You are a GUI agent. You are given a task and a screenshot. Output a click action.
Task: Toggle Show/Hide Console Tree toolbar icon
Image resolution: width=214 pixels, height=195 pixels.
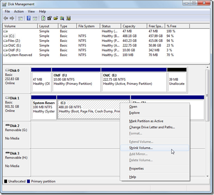coord(20,18)
